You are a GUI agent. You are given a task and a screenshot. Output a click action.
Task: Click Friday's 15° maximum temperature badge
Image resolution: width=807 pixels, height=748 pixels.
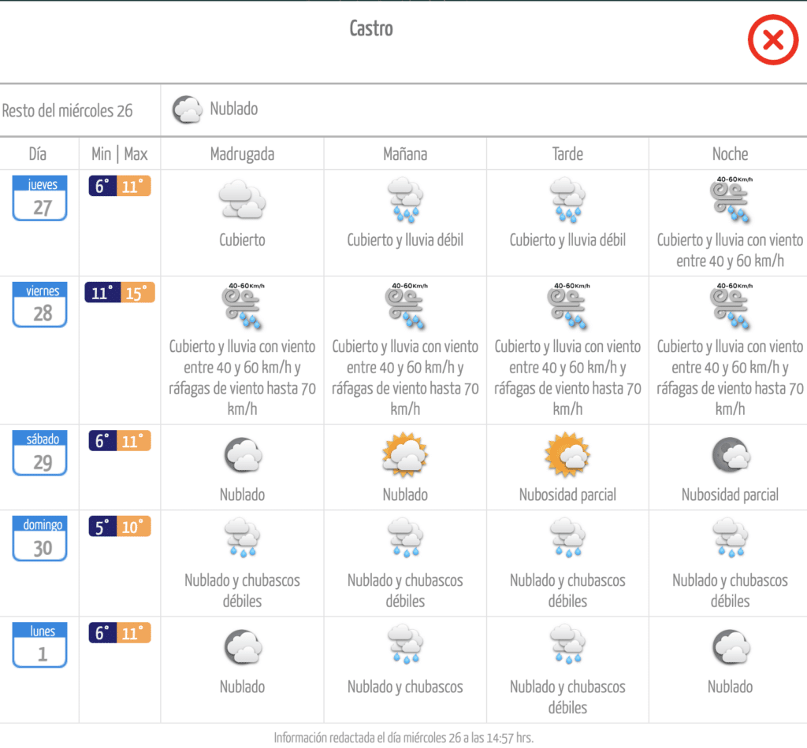pyautogui.click(x=136, y=294)
